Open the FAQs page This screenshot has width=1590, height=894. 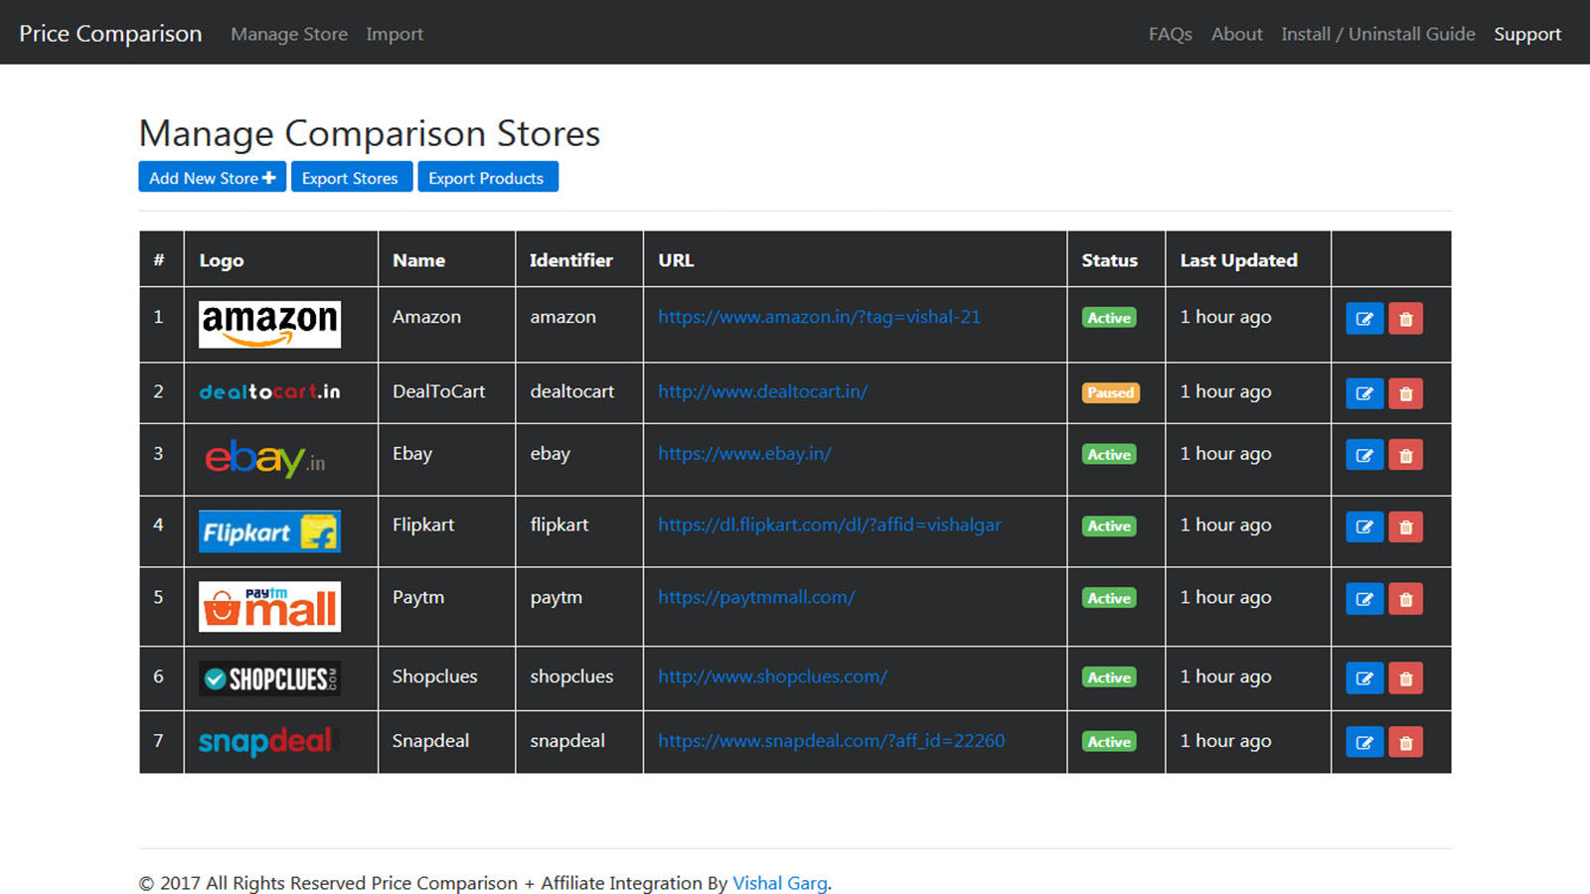pos(1170,34)
